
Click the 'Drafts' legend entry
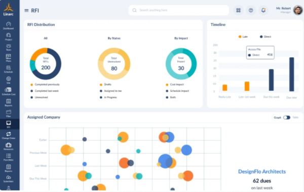click(x=105, y=85)
